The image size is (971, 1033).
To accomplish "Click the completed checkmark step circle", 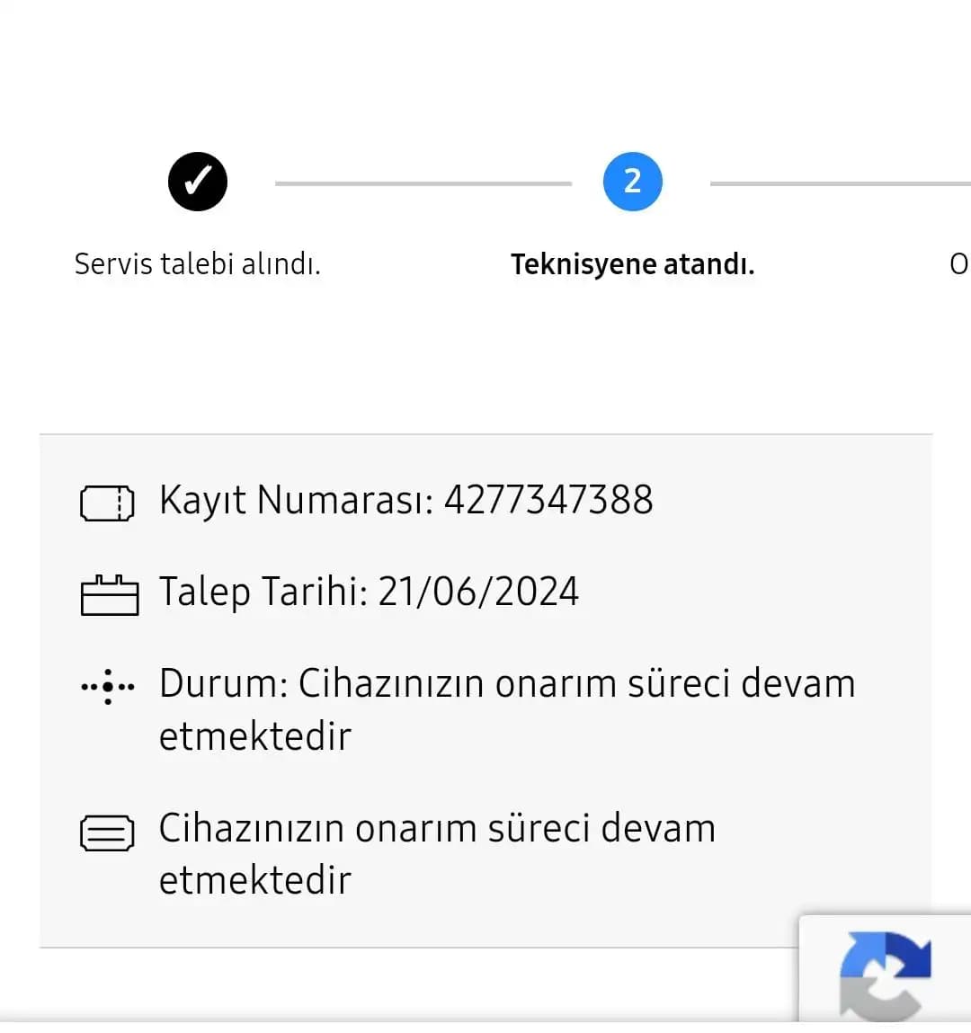I will point(198,182).
